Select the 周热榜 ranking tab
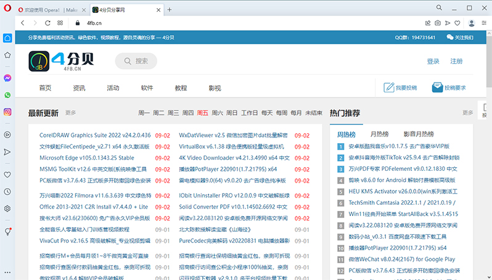 point(346,134)
